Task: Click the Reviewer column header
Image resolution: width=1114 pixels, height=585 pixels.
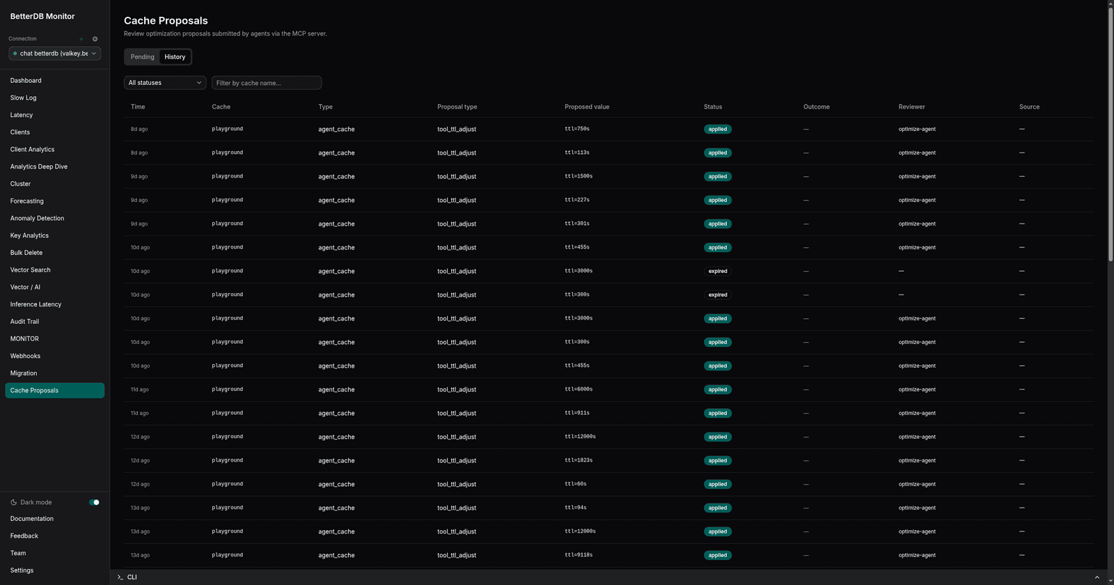Action: [x=912, y=107]
